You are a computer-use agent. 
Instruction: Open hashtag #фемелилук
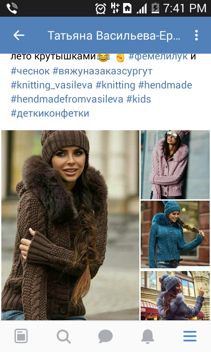[x=158, y=56]
